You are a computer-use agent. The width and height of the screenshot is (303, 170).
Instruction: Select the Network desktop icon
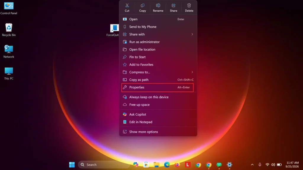coord(9,51)
